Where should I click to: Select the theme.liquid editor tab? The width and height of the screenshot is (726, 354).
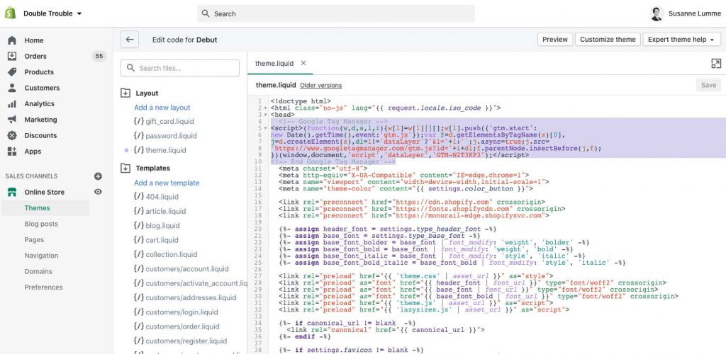pyautogui.click(x=274, y=63)
